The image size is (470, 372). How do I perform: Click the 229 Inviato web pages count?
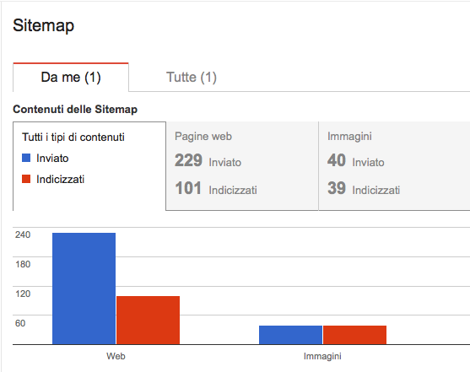coord(208,160)
